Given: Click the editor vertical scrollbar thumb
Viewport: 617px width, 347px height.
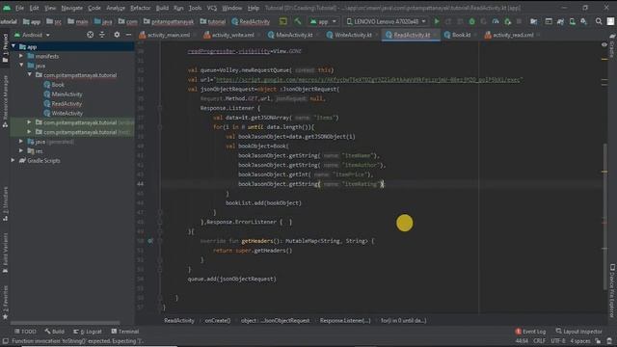Looking at the screenshot, I should tap(604, 216).
